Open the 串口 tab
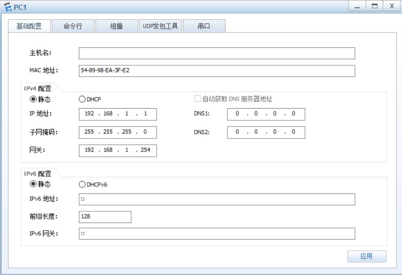Viewport: 402px width, 275px height. pyautogui.click(x=204, y=26)
